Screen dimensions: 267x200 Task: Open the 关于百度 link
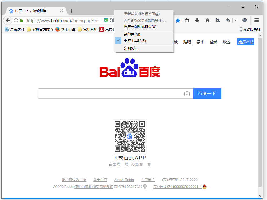100,180
